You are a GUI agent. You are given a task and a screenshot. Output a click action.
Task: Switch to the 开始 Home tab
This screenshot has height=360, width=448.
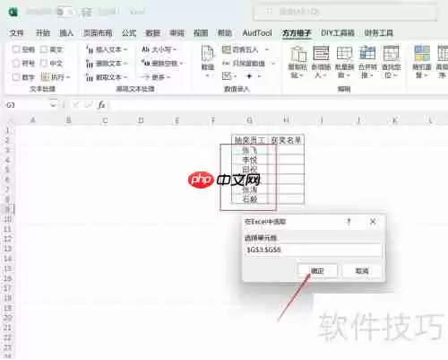point(43,32)
